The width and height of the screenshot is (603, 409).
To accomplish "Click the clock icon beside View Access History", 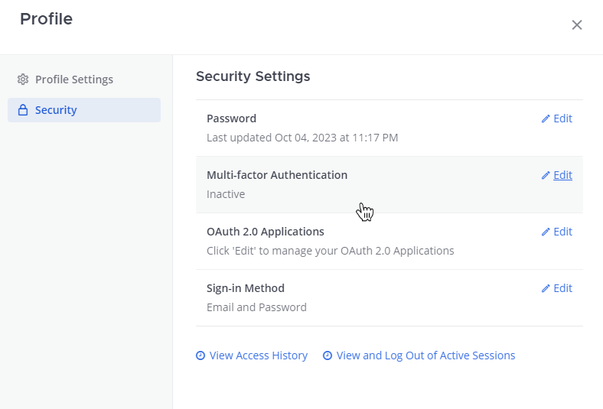I will 200,355.
